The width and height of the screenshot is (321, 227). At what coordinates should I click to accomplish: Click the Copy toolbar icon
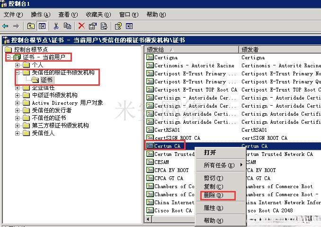pos(67,26)
